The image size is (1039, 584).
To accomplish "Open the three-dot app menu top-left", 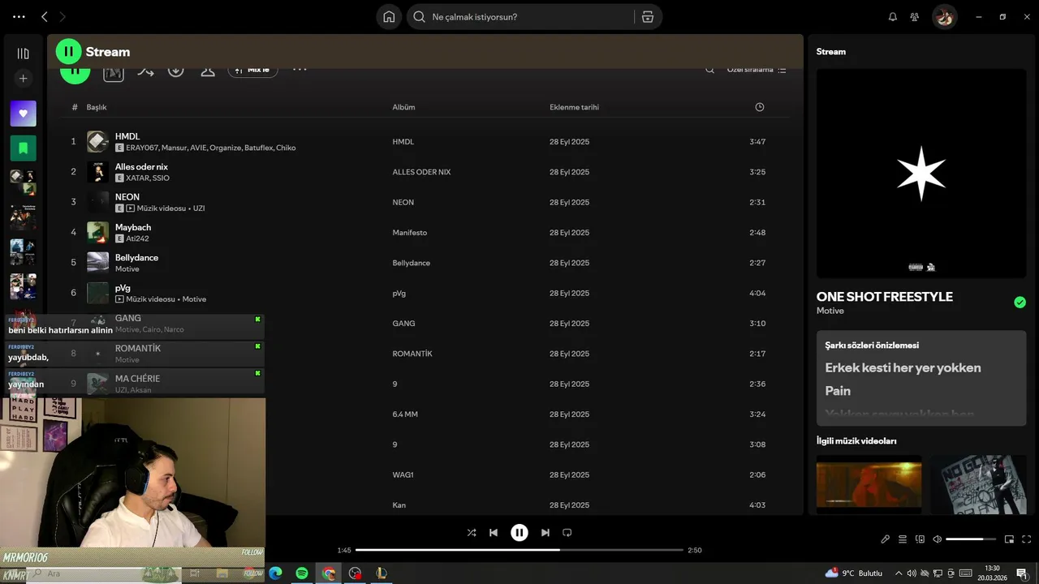I will coord(19,16).
